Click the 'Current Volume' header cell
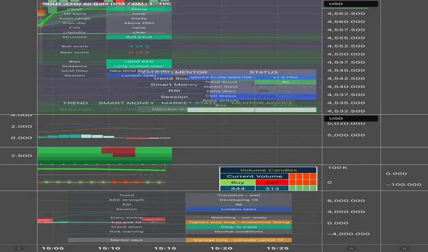Viewport: 428px width, 252px height. (254, 176)
